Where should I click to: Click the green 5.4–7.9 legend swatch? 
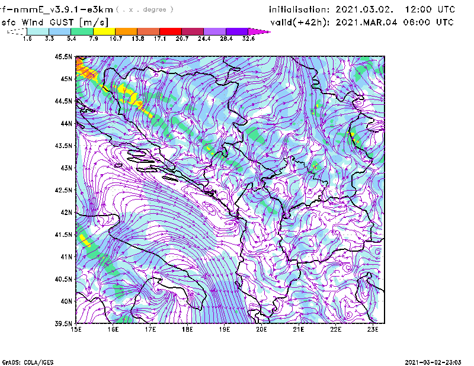(x=82, y=31)
